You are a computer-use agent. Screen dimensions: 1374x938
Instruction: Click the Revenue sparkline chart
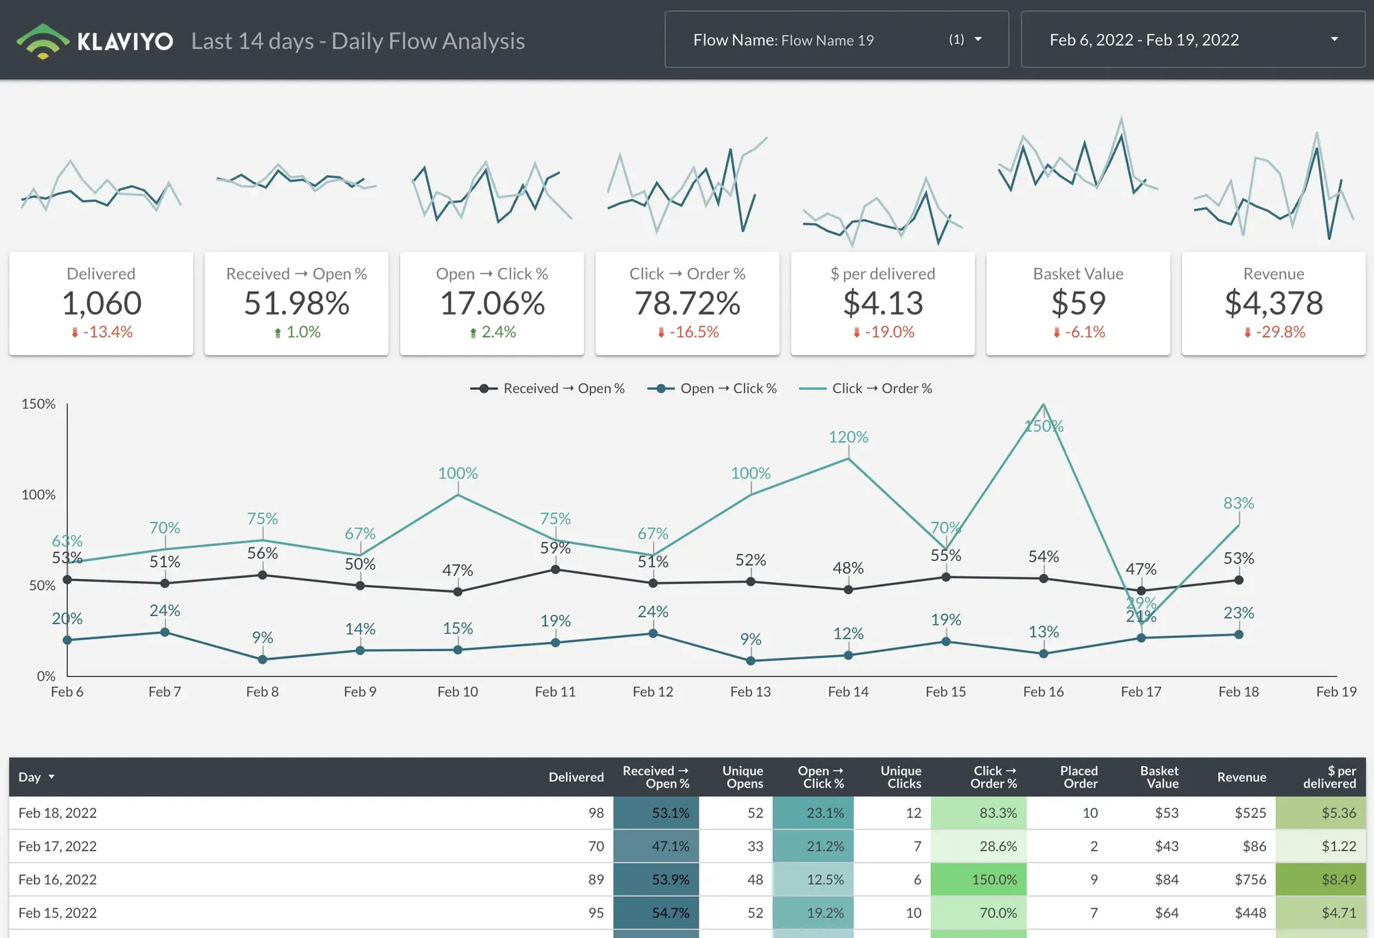coord(1274,185)
